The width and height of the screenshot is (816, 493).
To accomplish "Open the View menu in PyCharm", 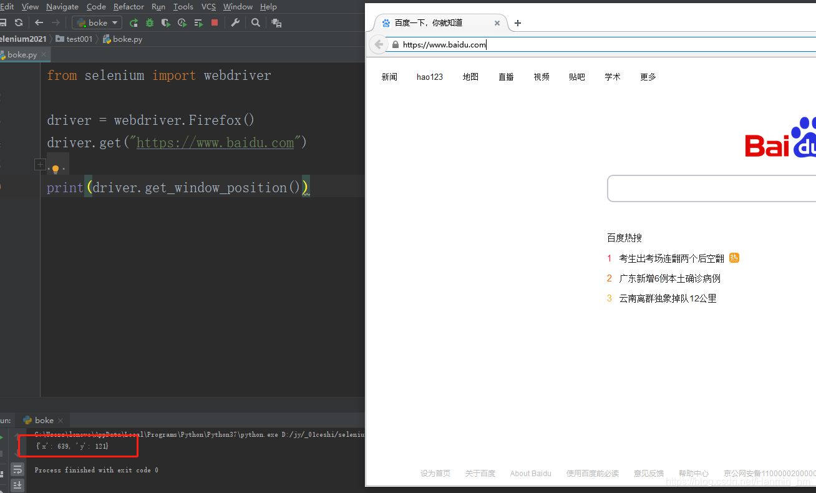I will click(30, 6).
